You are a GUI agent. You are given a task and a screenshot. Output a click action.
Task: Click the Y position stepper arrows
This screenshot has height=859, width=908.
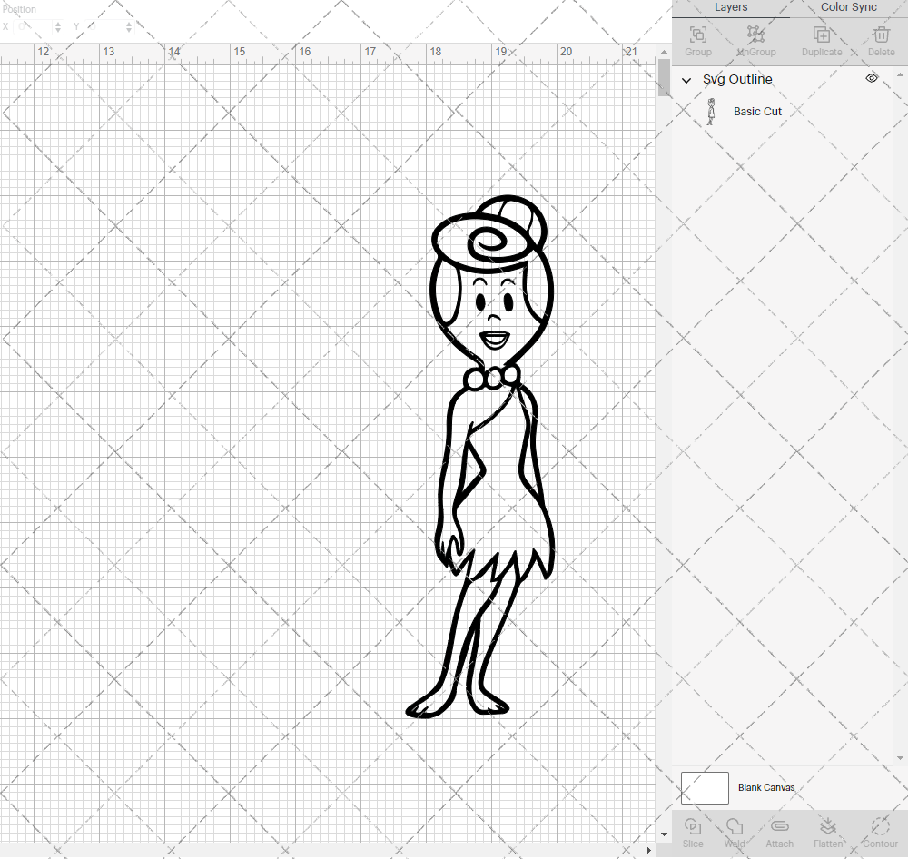pyautogui.click(x=129, y=26)
